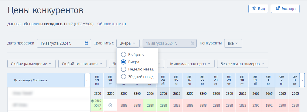Expand the Минимальная цена filter
307x112 pixels.
tap(191, 64)
